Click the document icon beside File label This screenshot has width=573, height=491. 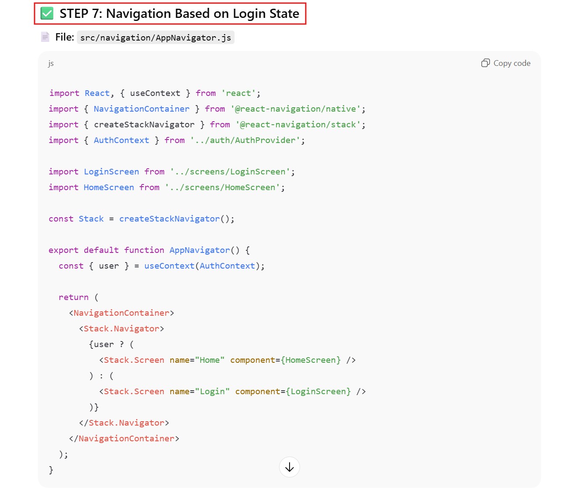[45, 37]
